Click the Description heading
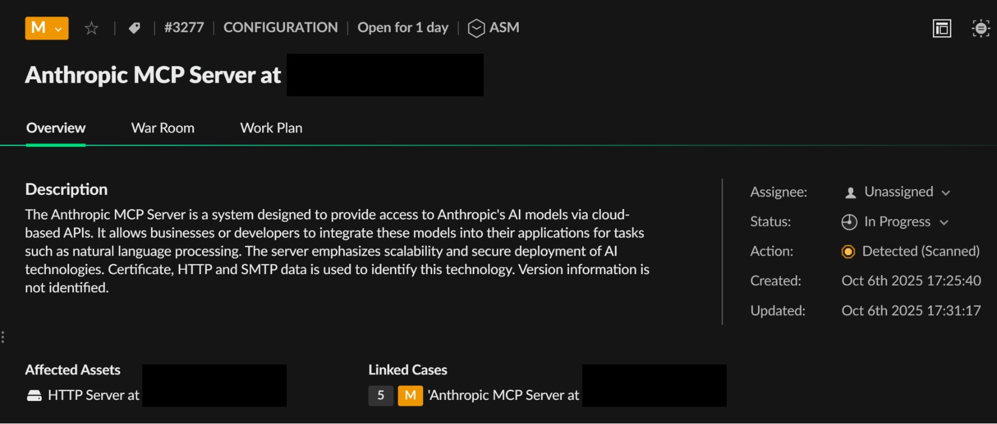997x424 pixels. pyautogui.click(x=66, y=189)
